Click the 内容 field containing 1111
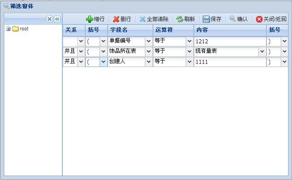The image size is (292, 180). coord(230,62)
